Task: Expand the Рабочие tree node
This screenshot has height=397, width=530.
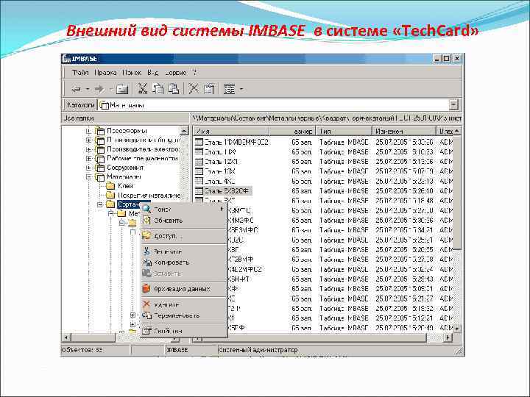Action: pyautogui.click(x=88, y=158)
